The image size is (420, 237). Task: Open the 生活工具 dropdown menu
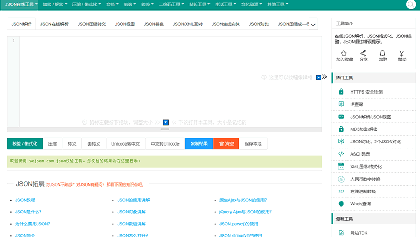[226, 4]
